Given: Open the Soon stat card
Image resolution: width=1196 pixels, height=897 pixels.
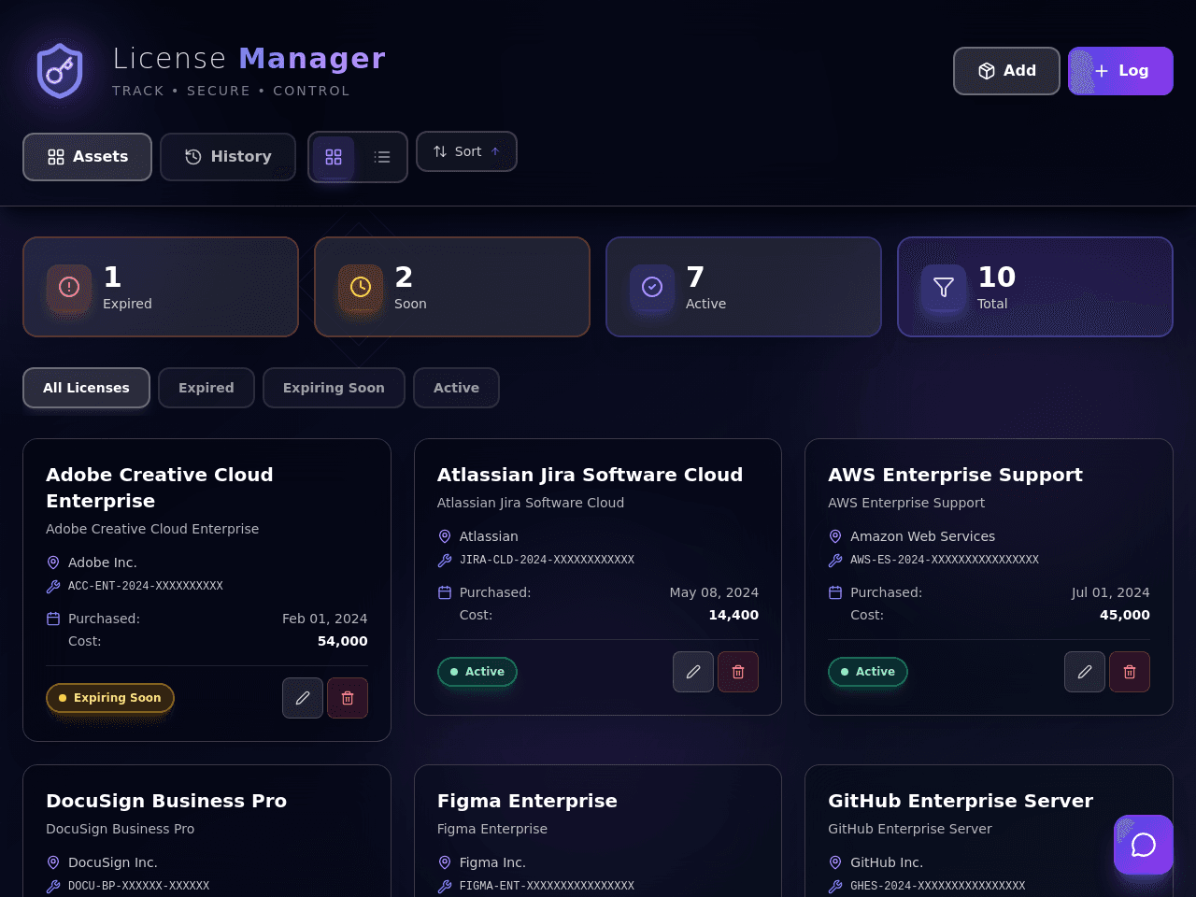Looking at the screenshot, I should click(452, 287).
